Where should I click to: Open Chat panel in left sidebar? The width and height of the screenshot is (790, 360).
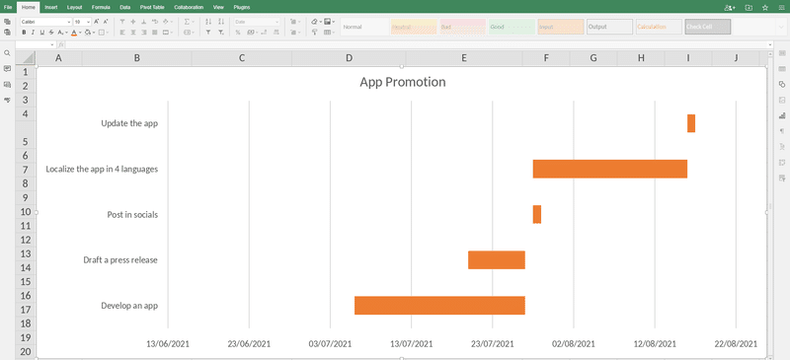coord(7,85)
